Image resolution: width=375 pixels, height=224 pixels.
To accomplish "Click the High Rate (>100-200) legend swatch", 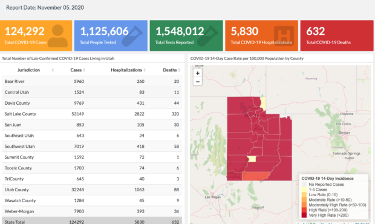I will tap(304, 210).
